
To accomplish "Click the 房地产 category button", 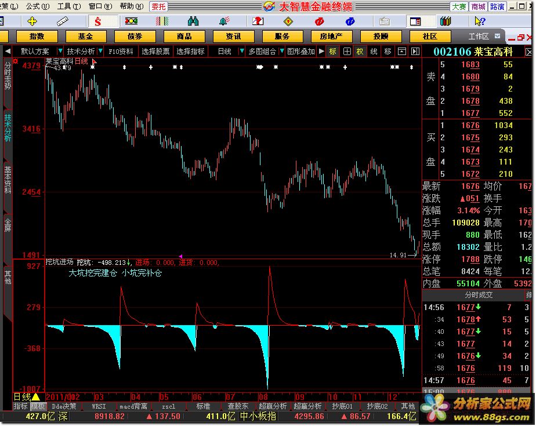I will [x=332, y=36].
